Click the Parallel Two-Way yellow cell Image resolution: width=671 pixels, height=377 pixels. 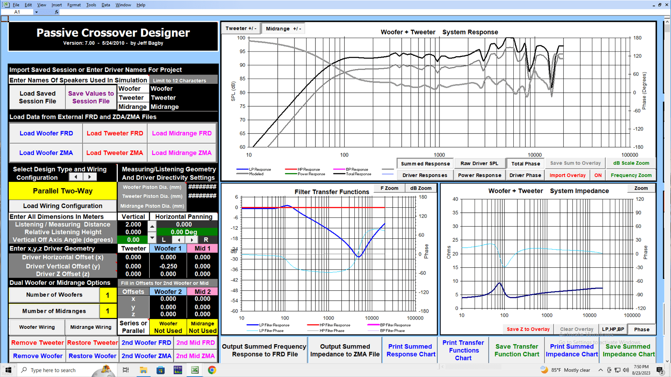point(62,191)
